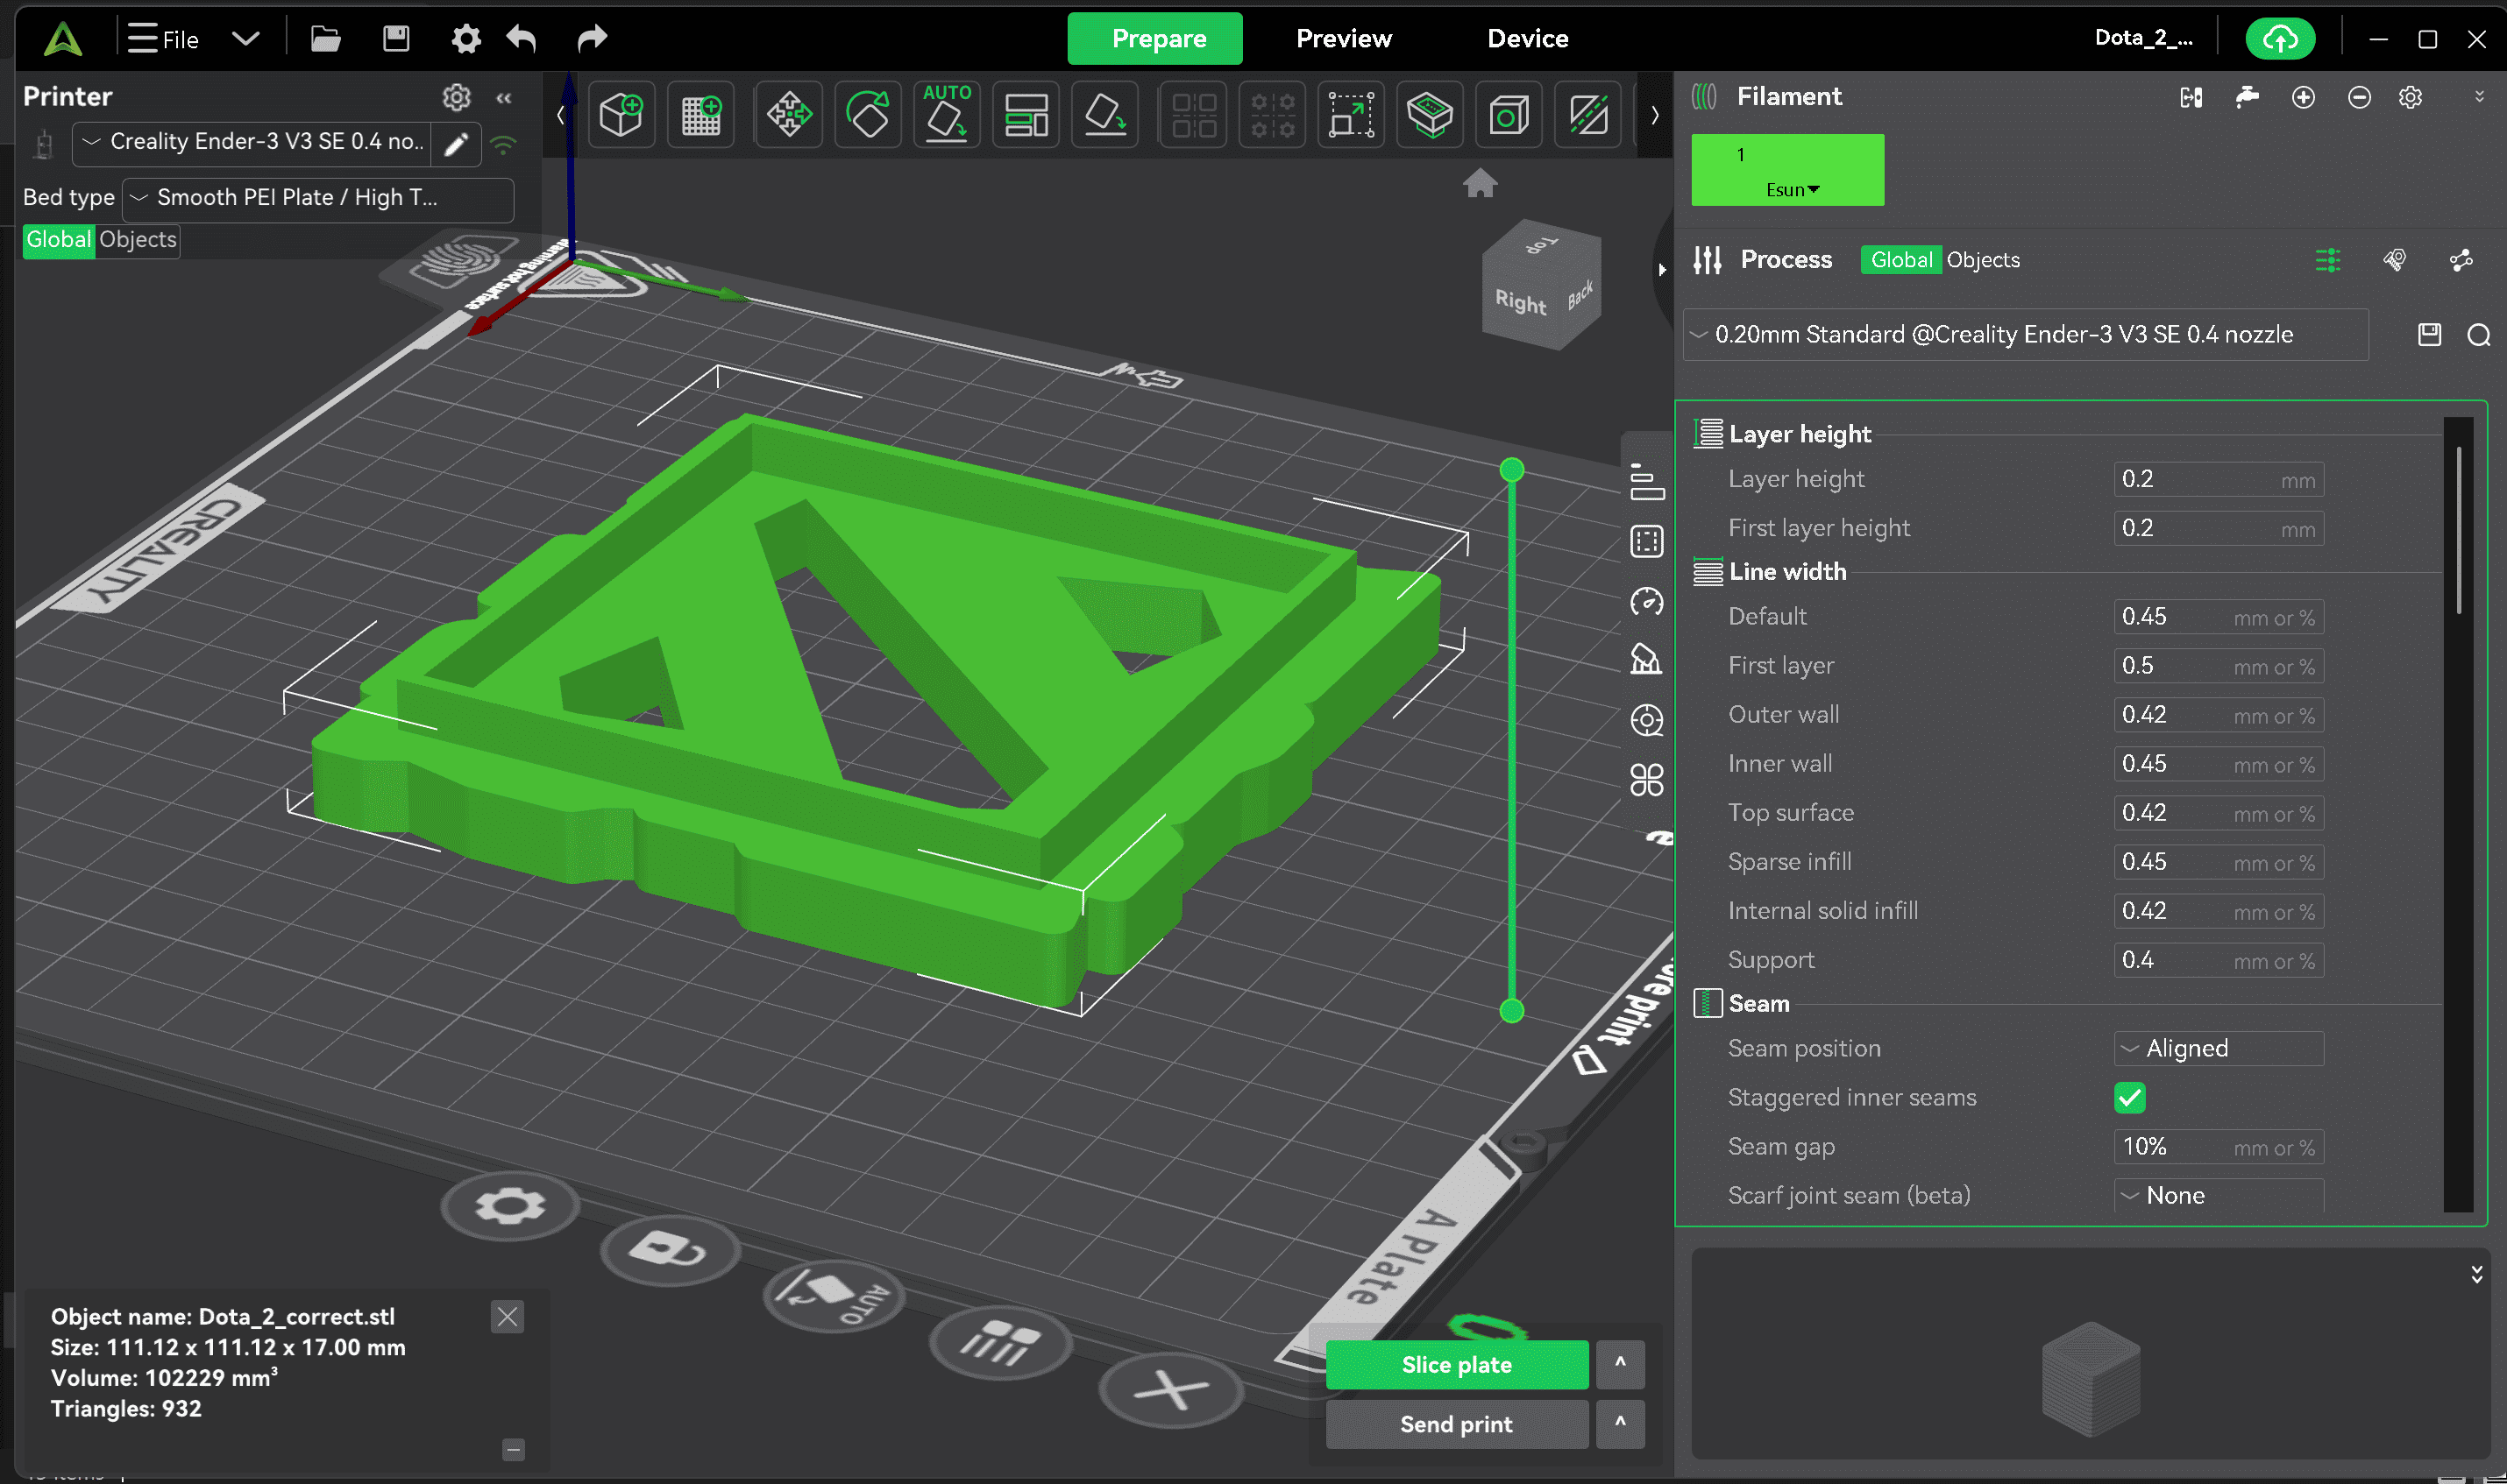Click the save project disk icon
The width and height of the screenshot is (2507, 1484).
point(396,39)
